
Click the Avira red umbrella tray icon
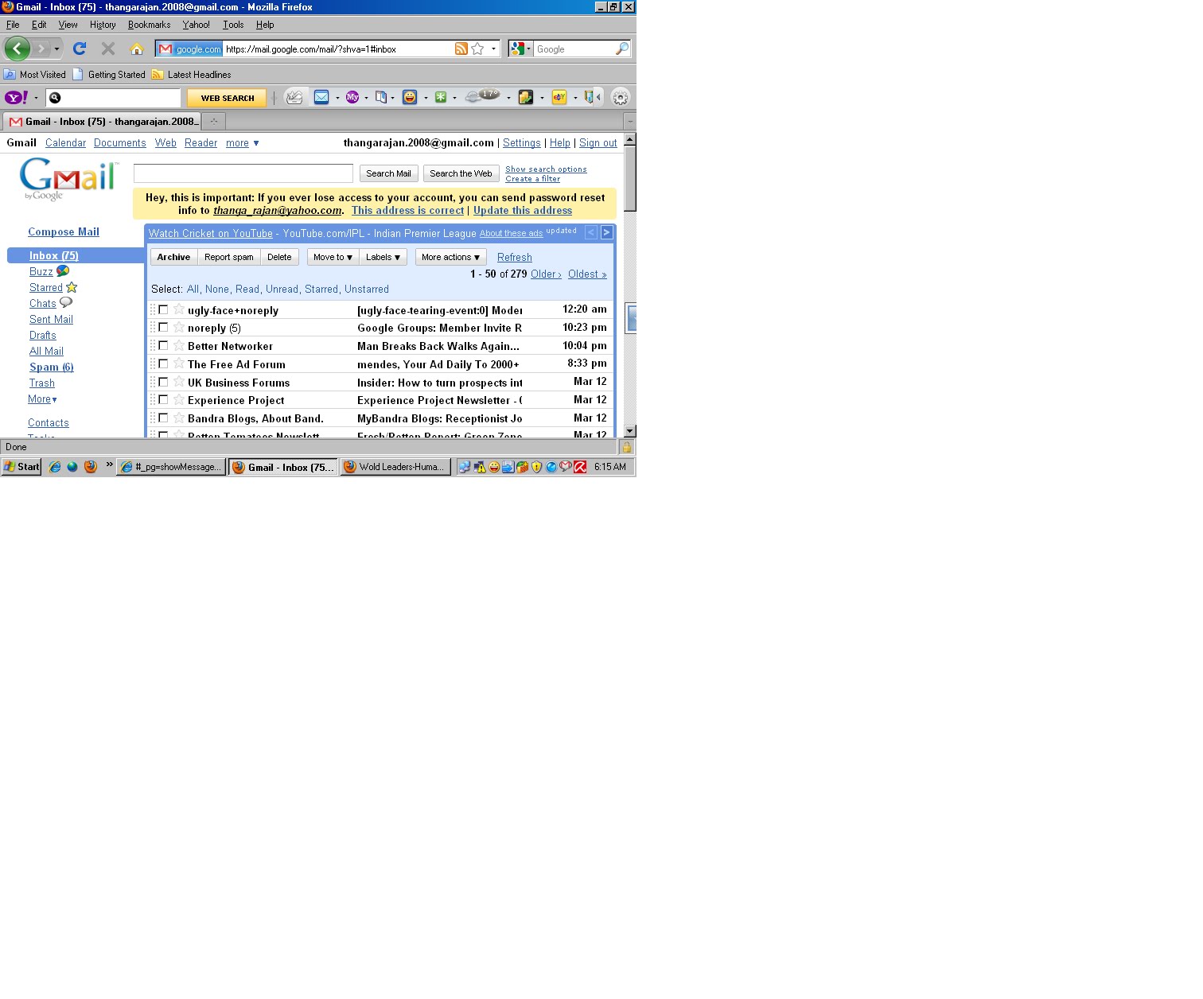pyautogui.click(x=581, y=467)
